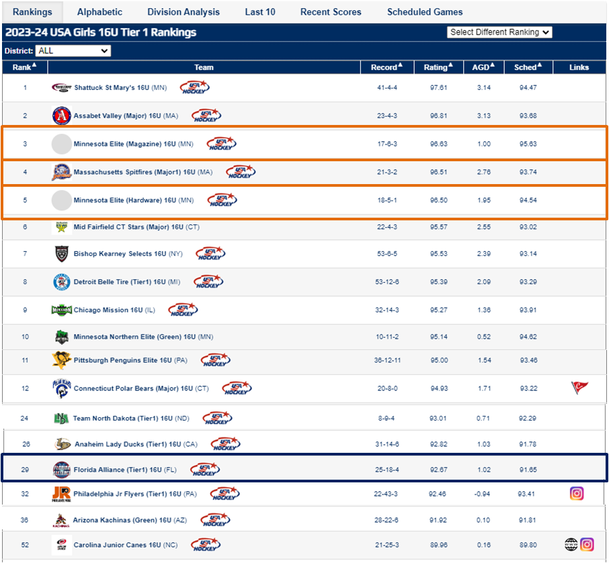This screenshot has height=563, width=609.
Task: Click USA Hockey badge beside Minnesota Elite (Magazine)
Action: pos(221,144)
